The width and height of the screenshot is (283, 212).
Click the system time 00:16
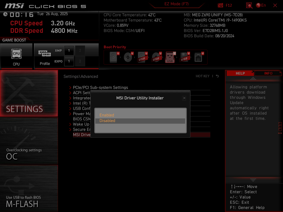22,14
